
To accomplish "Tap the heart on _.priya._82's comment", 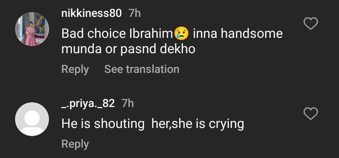I will tap(311, 114).
